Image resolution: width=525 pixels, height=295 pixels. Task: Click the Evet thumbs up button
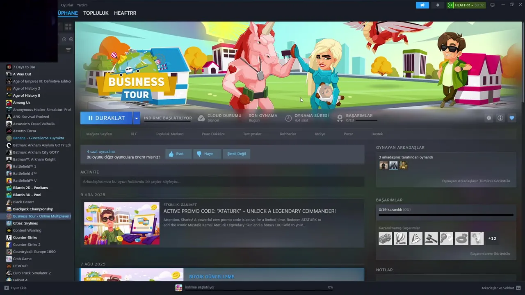pyautogui.click(x=178, y=154)
